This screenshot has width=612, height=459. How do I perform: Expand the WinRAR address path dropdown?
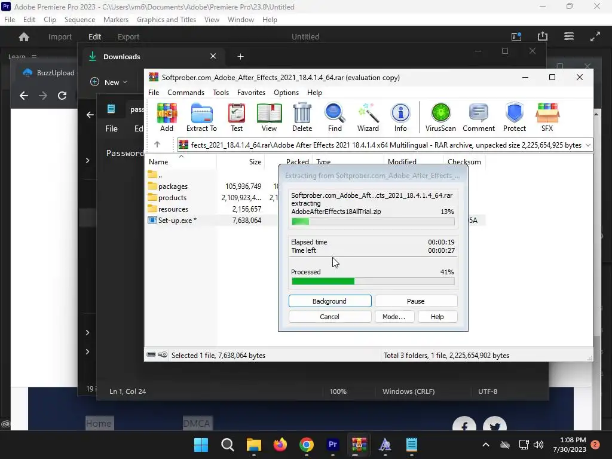[588, 145]
